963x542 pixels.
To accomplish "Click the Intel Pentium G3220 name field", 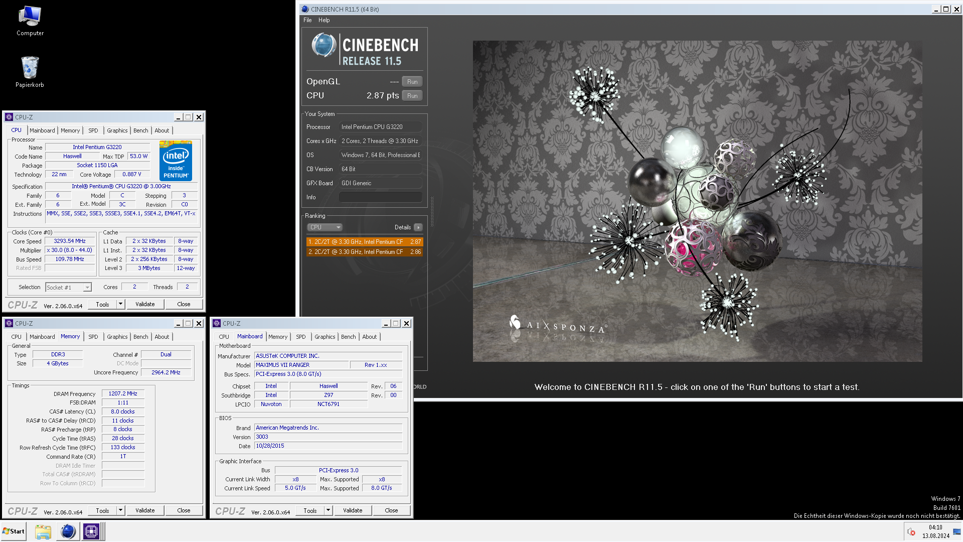I will coord(97,147).
